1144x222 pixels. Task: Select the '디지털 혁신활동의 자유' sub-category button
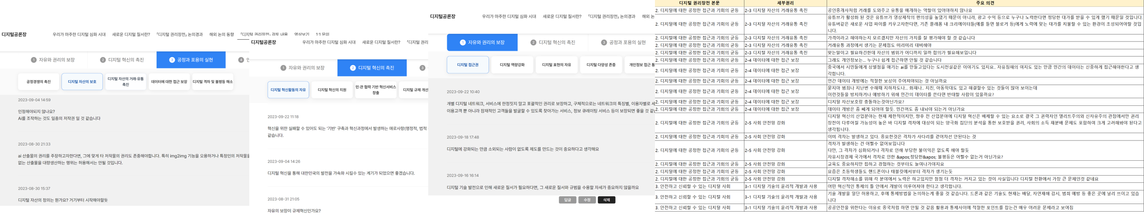tap(288, 90)
